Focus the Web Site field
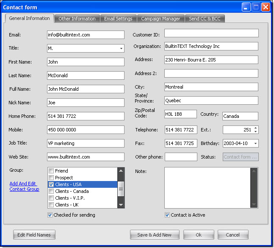Viewport: 274px width, 248px height. click(x=86, y=157)
